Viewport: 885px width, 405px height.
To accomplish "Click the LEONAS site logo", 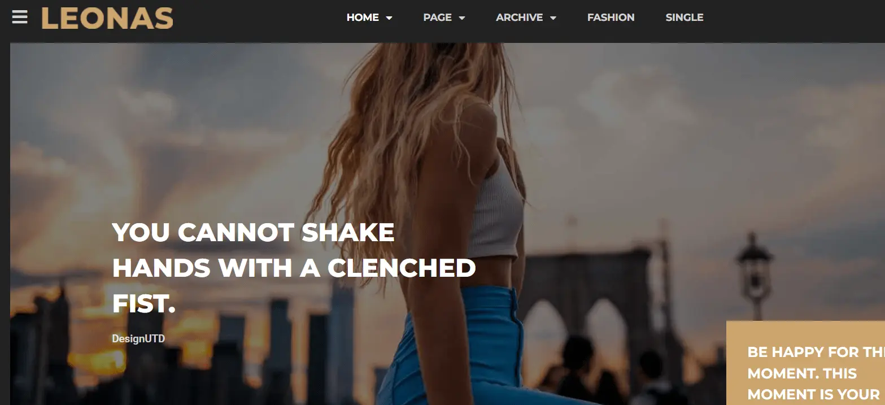I will pos(107,18).
